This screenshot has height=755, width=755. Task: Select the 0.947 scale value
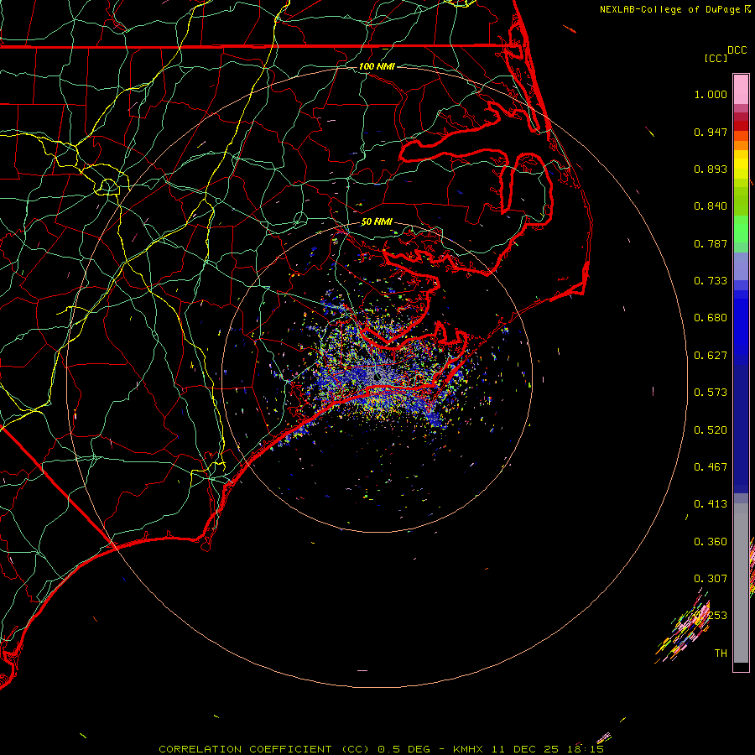(711, 132)
